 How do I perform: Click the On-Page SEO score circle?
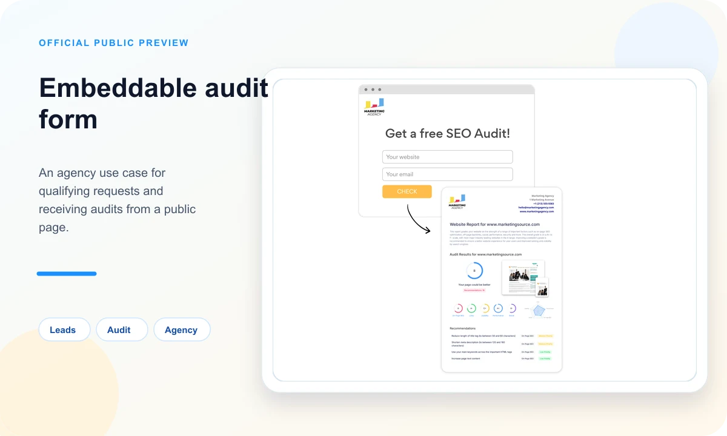(x=458, y=308)
